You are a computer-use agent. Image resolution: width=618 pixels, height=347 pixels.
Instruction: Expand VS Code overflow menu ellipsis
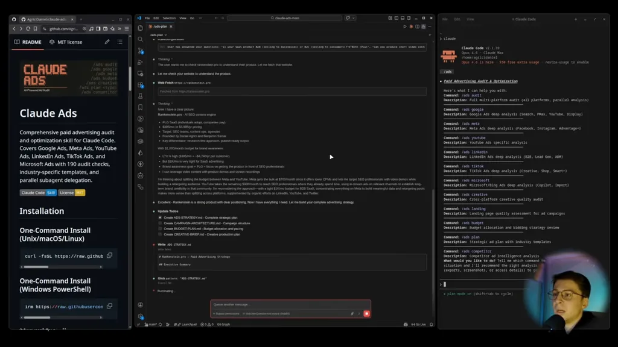pos(200,18)
